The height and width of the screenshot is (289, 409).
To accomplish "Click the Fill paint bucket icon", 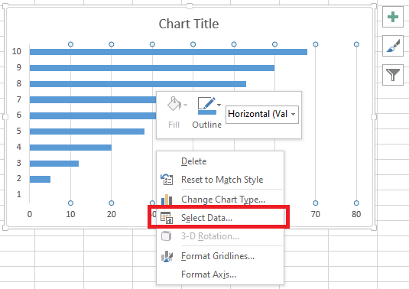I will [174, 104].
